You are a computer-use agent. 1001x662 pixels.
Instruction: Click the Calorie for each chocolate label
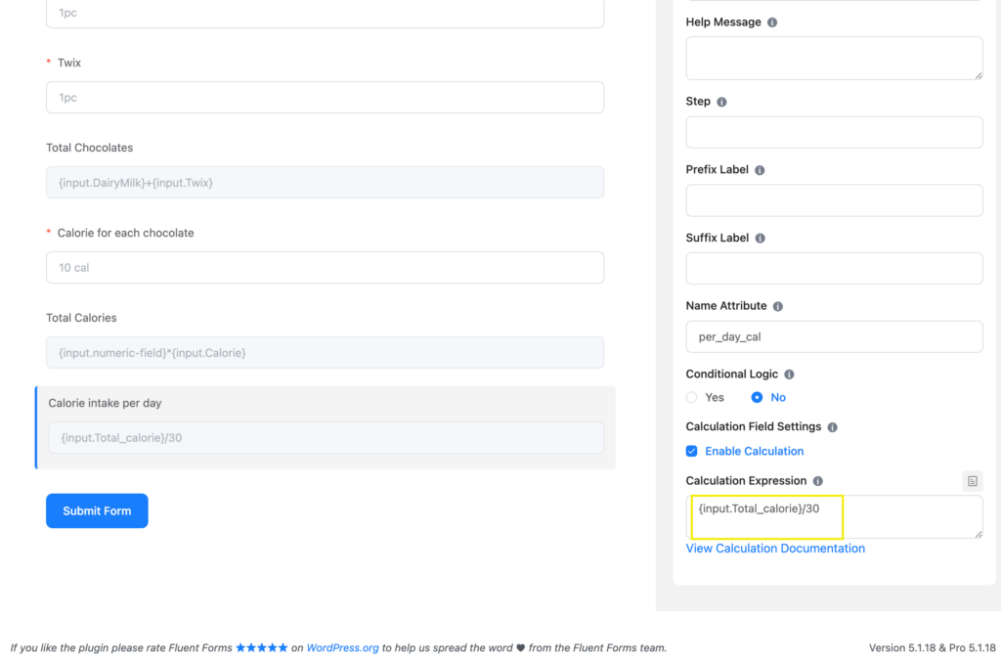point(126,233)
